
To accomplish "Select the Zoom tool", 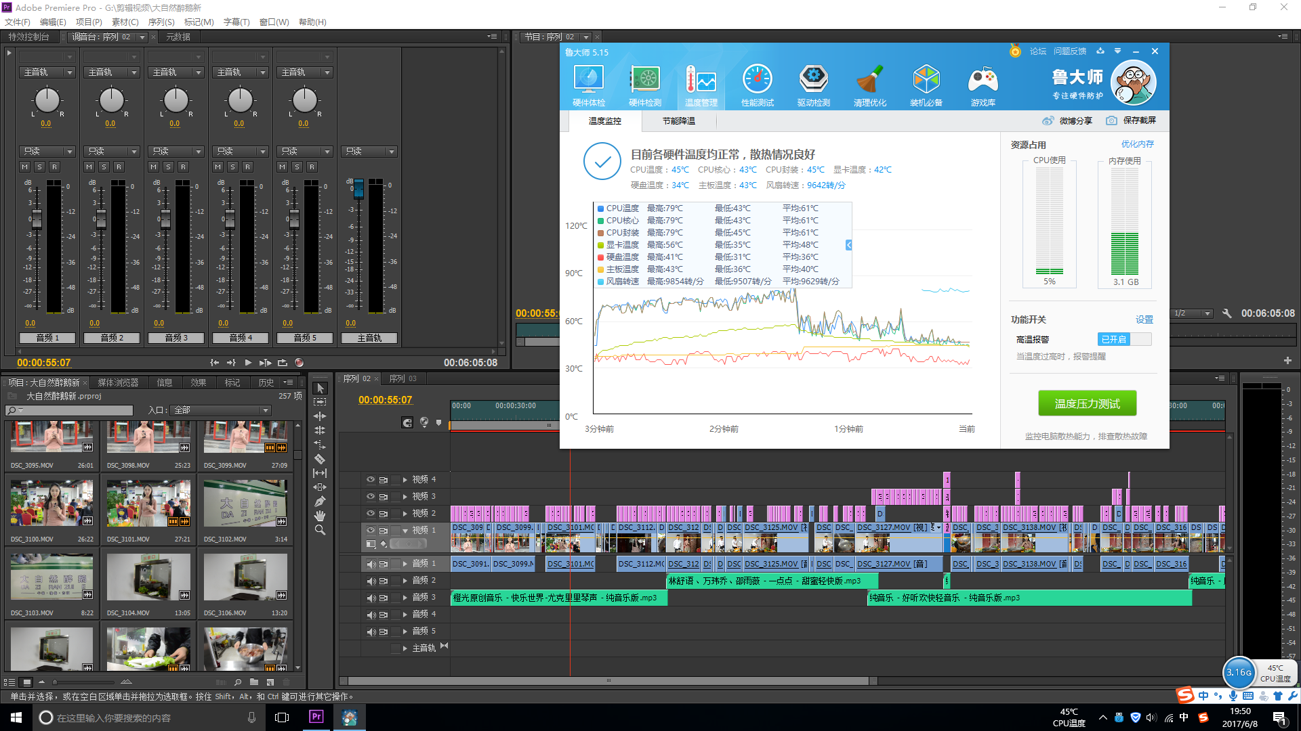I will point(321,530).
